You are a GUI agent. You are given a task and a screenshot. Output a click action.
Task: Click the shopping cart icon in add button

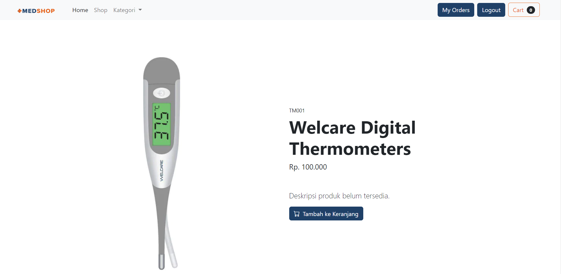[x=297, y=214]
